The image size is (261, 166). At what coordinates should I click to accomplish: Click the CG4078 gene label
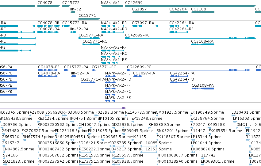[45, 3]
